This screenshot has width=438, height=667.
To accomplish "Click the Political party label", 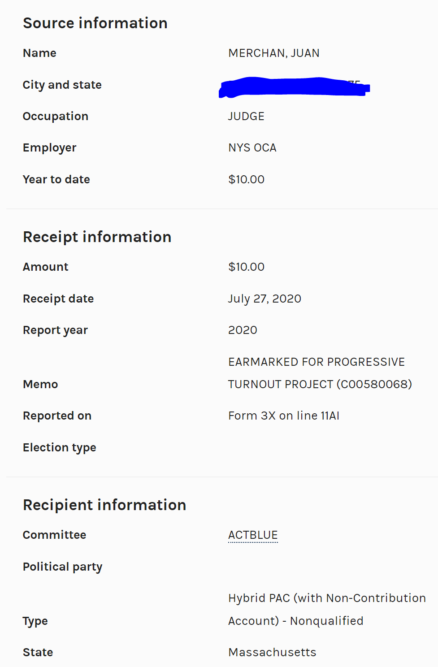I will 62,567.
